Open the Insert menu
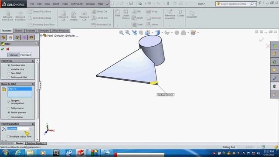 coord(56,4)
